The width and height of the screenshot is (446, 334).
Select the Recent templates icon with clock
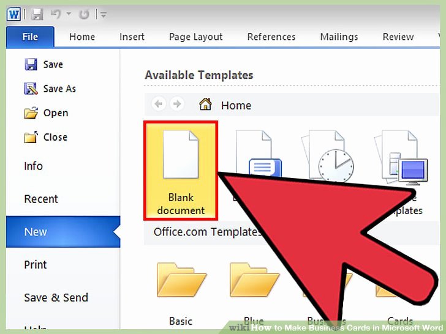pyautogui.click(x=328, y=155)
